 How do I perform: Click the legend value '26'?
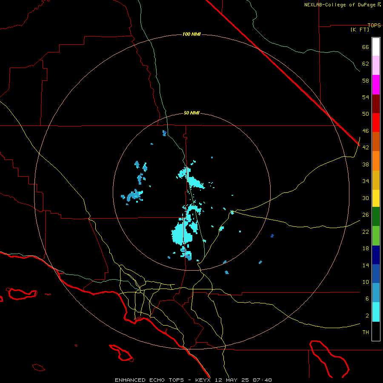(x=366, y=215)
